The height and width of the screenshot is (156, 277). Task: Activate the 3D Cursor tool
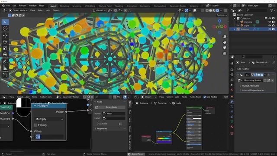(x=5, y=28)
